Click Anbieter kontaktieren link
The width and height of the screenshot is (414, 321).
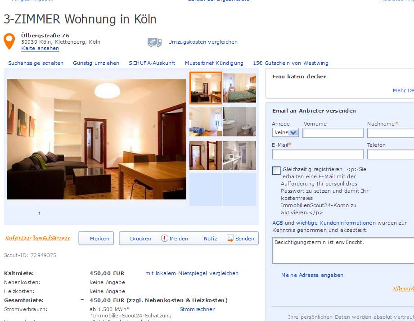coord(38,238)
